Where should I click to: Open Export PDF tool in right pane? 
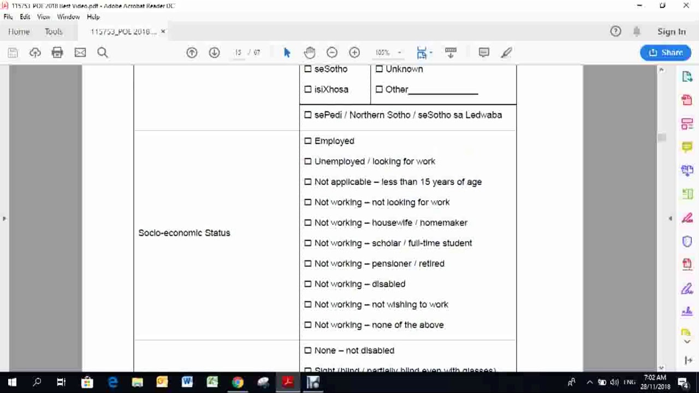(687, 77)
